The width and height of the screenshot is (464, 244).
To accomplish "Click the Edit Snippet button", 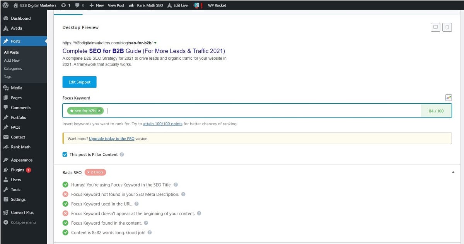I will (79, 82).
